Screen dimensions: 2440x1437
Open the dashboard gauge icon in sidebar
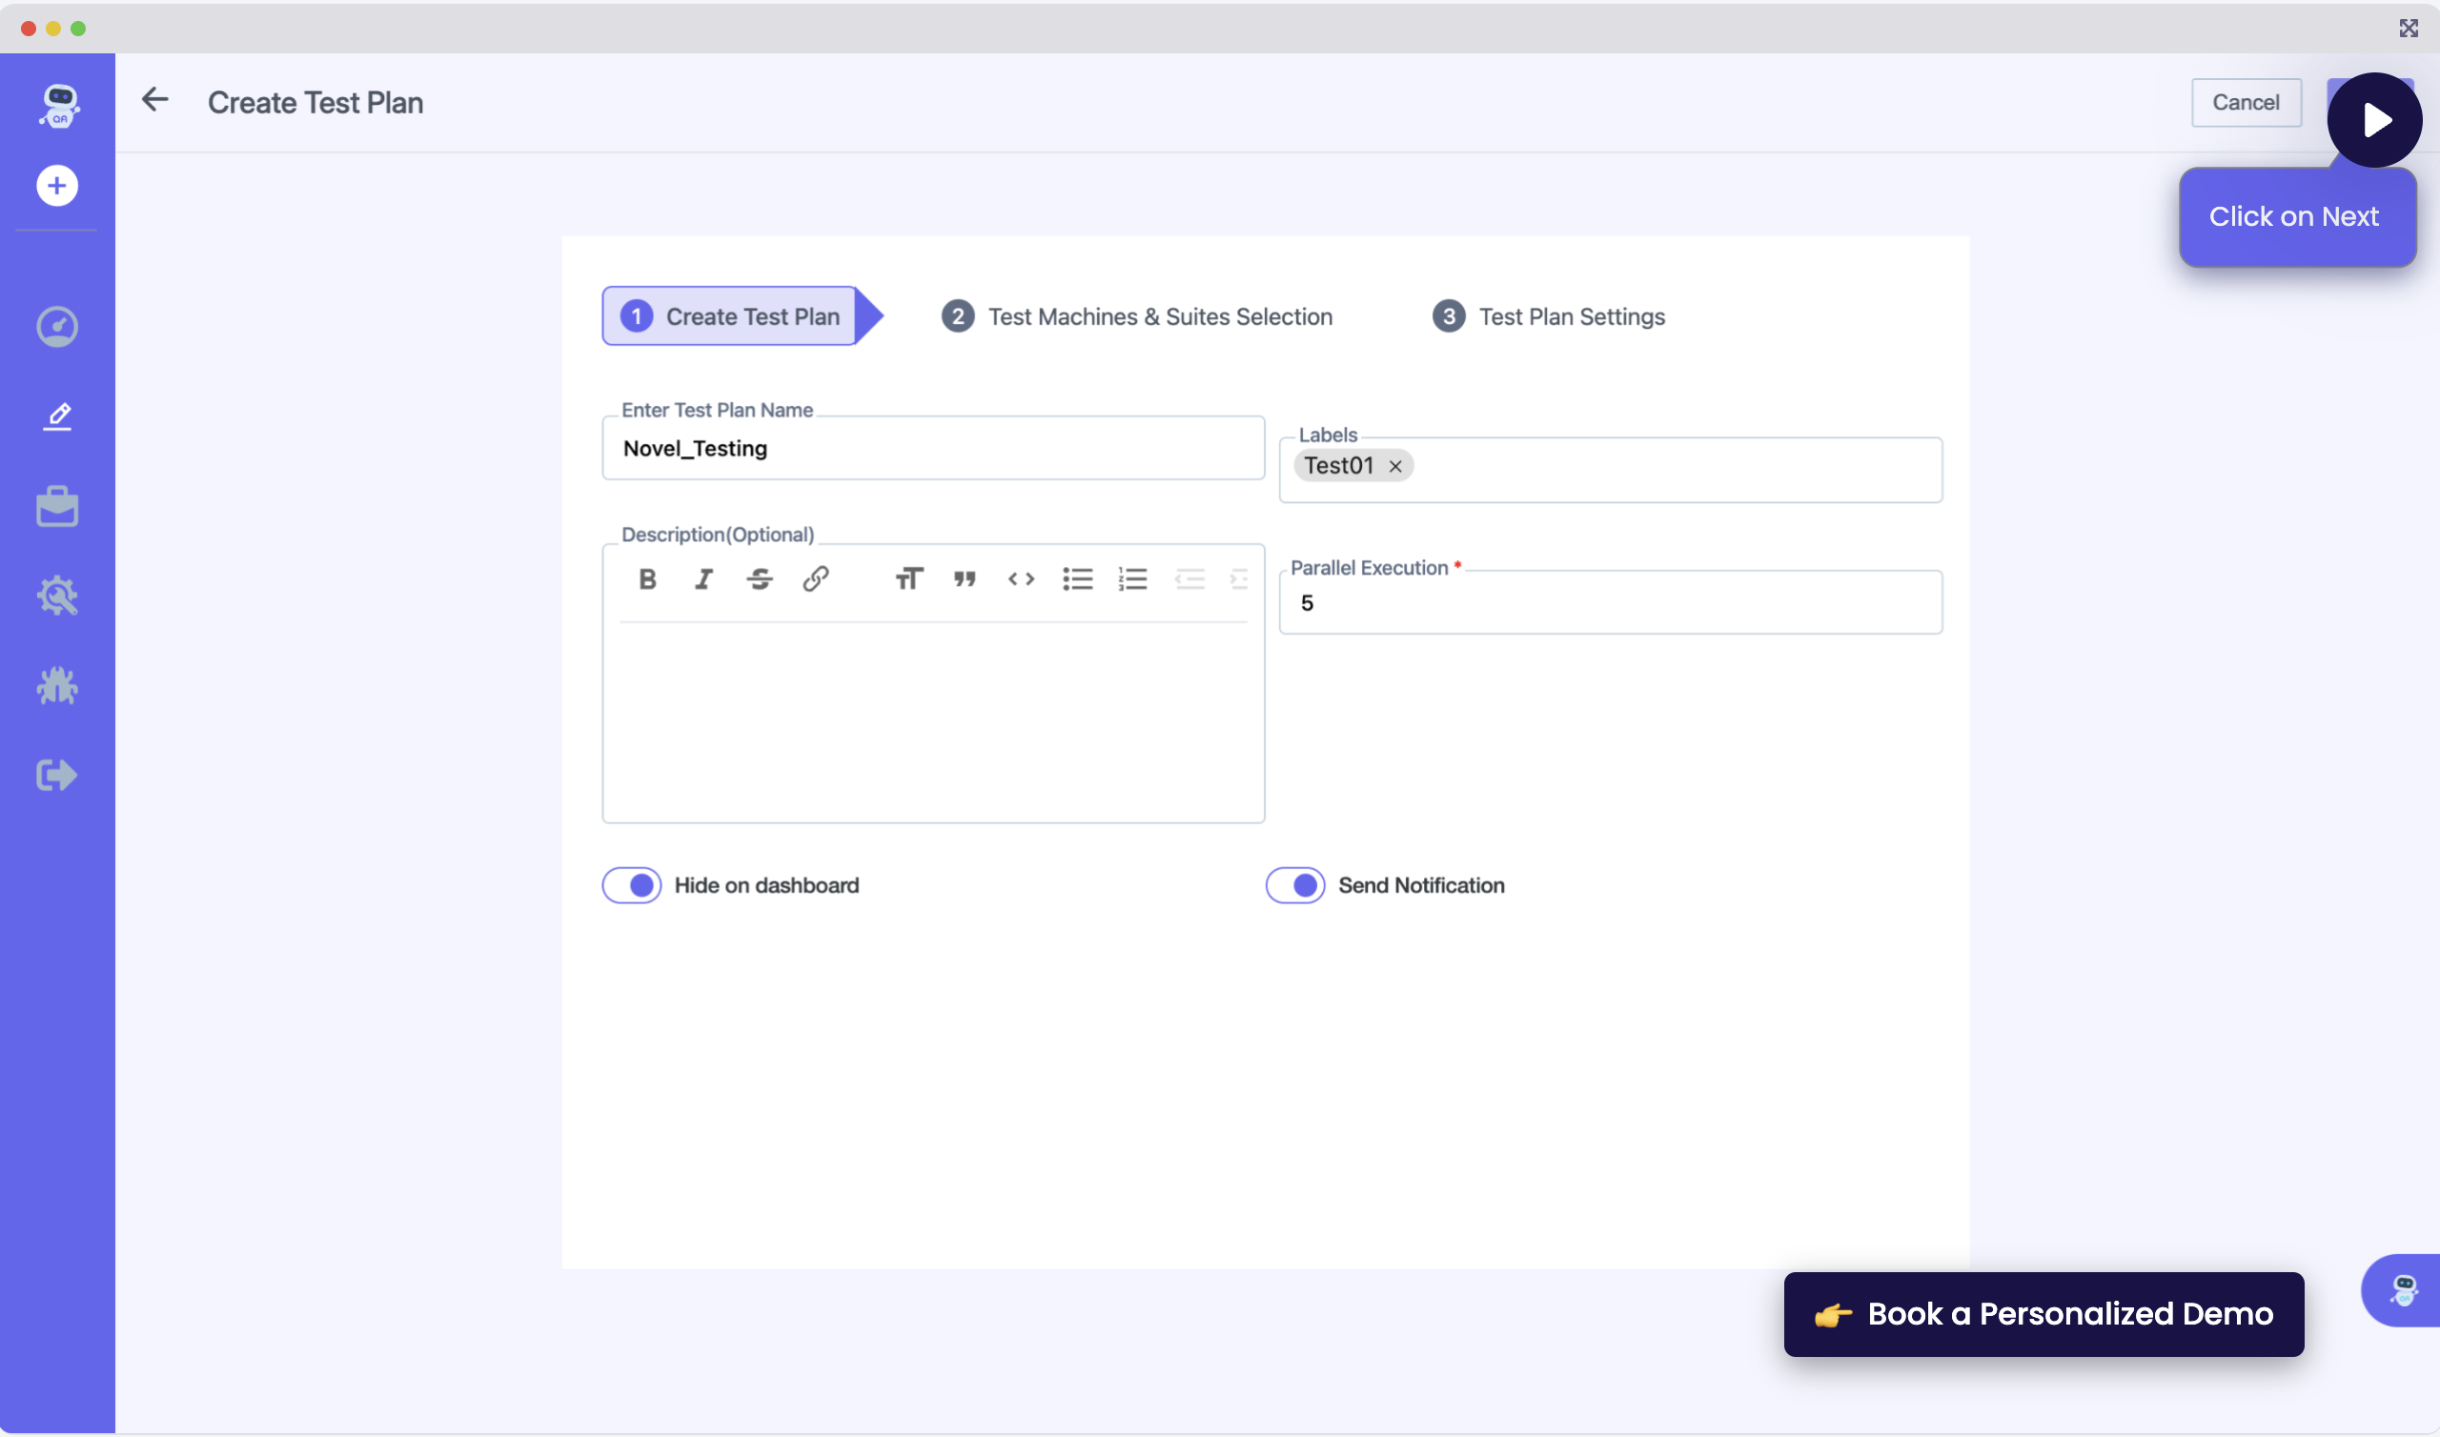click(57, 327)
